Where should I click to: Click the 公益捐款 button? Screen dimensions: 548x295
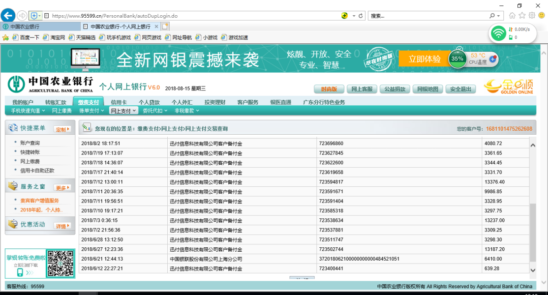[395, 89]
